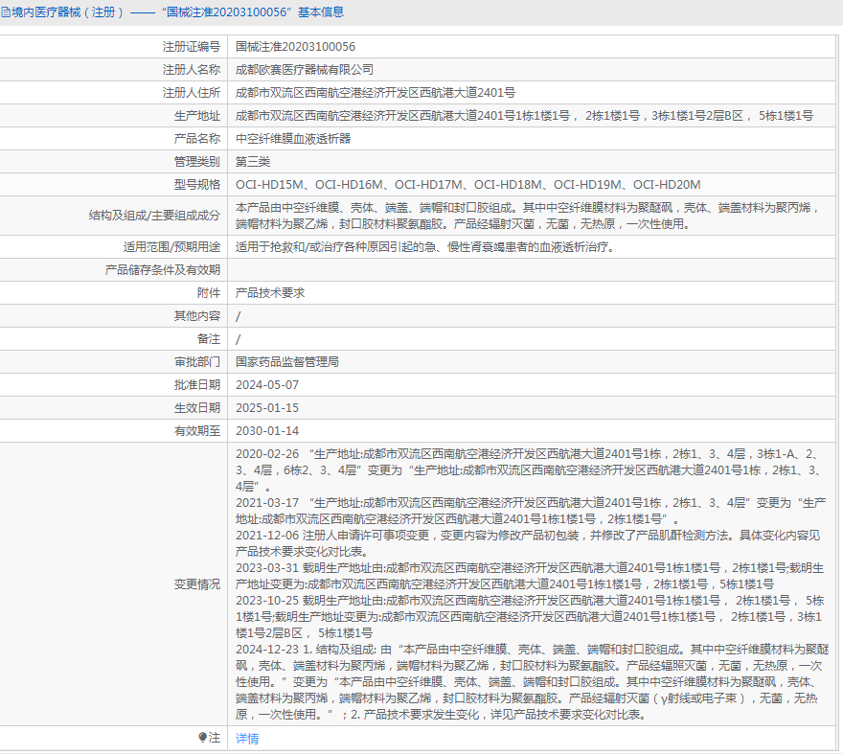Click the 适用范围/预期用途 label

pos(171,247)
